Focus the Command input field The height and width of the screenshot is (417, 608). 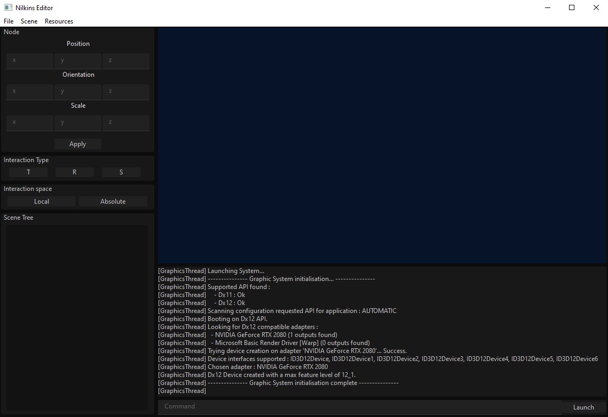pyautogui.click(x=359, y=406)
